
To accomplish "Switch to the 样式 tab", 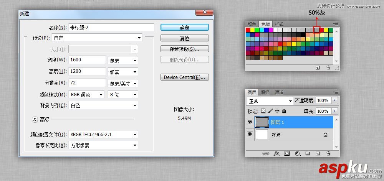I will point(279,24).
